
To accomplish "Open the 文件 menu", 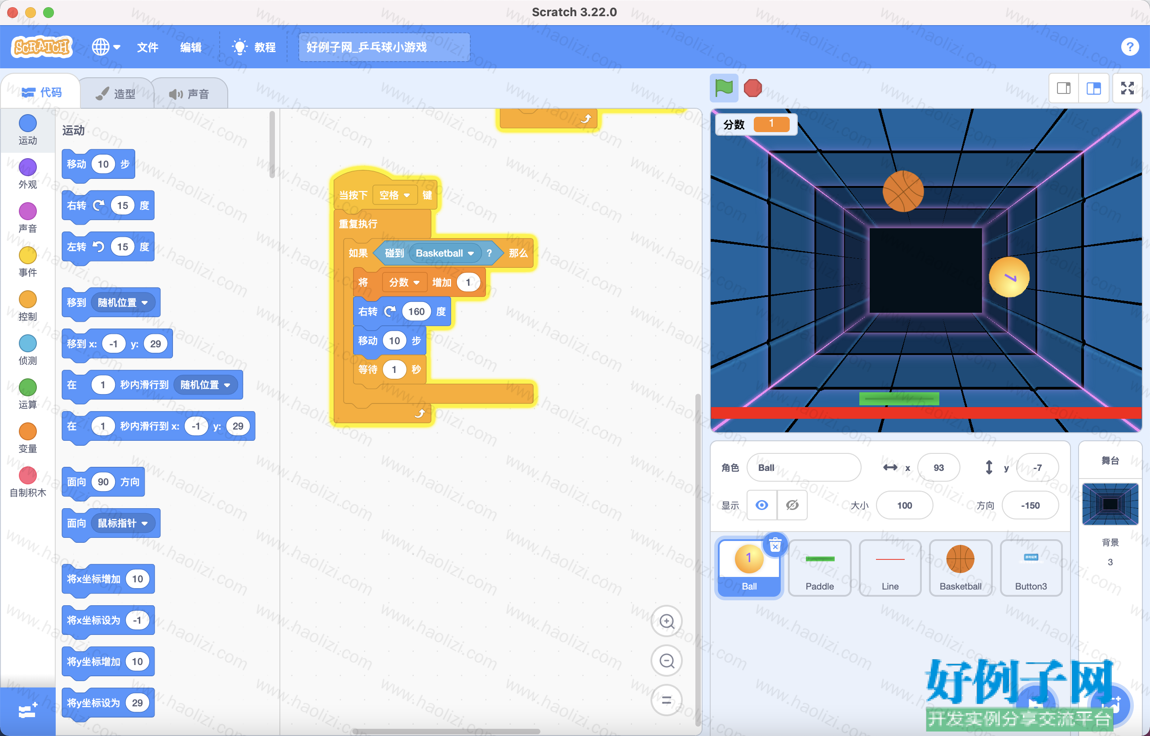I will tap(147, 47).
